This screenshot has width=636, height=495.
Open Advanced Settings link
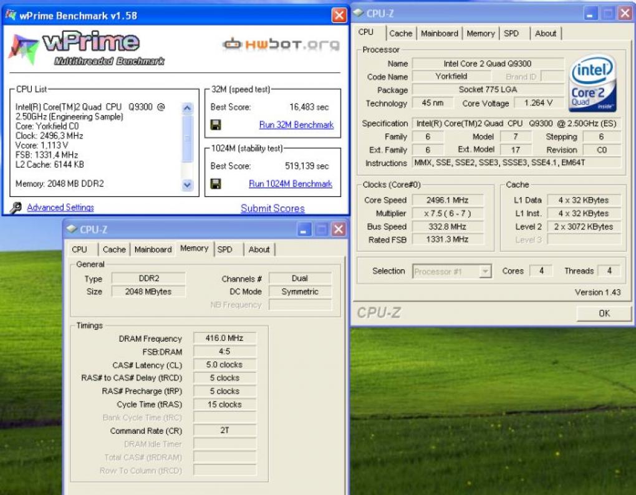tap(60, 208)
